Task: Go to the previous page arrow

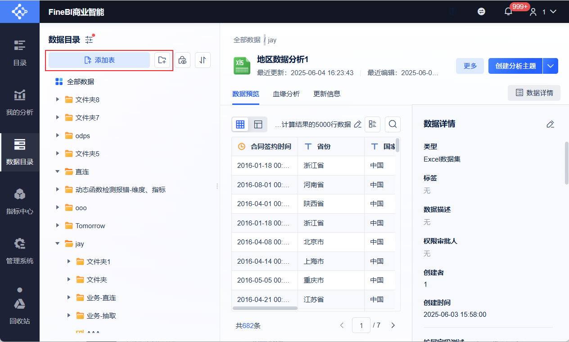Action: [x=342, y=325]
